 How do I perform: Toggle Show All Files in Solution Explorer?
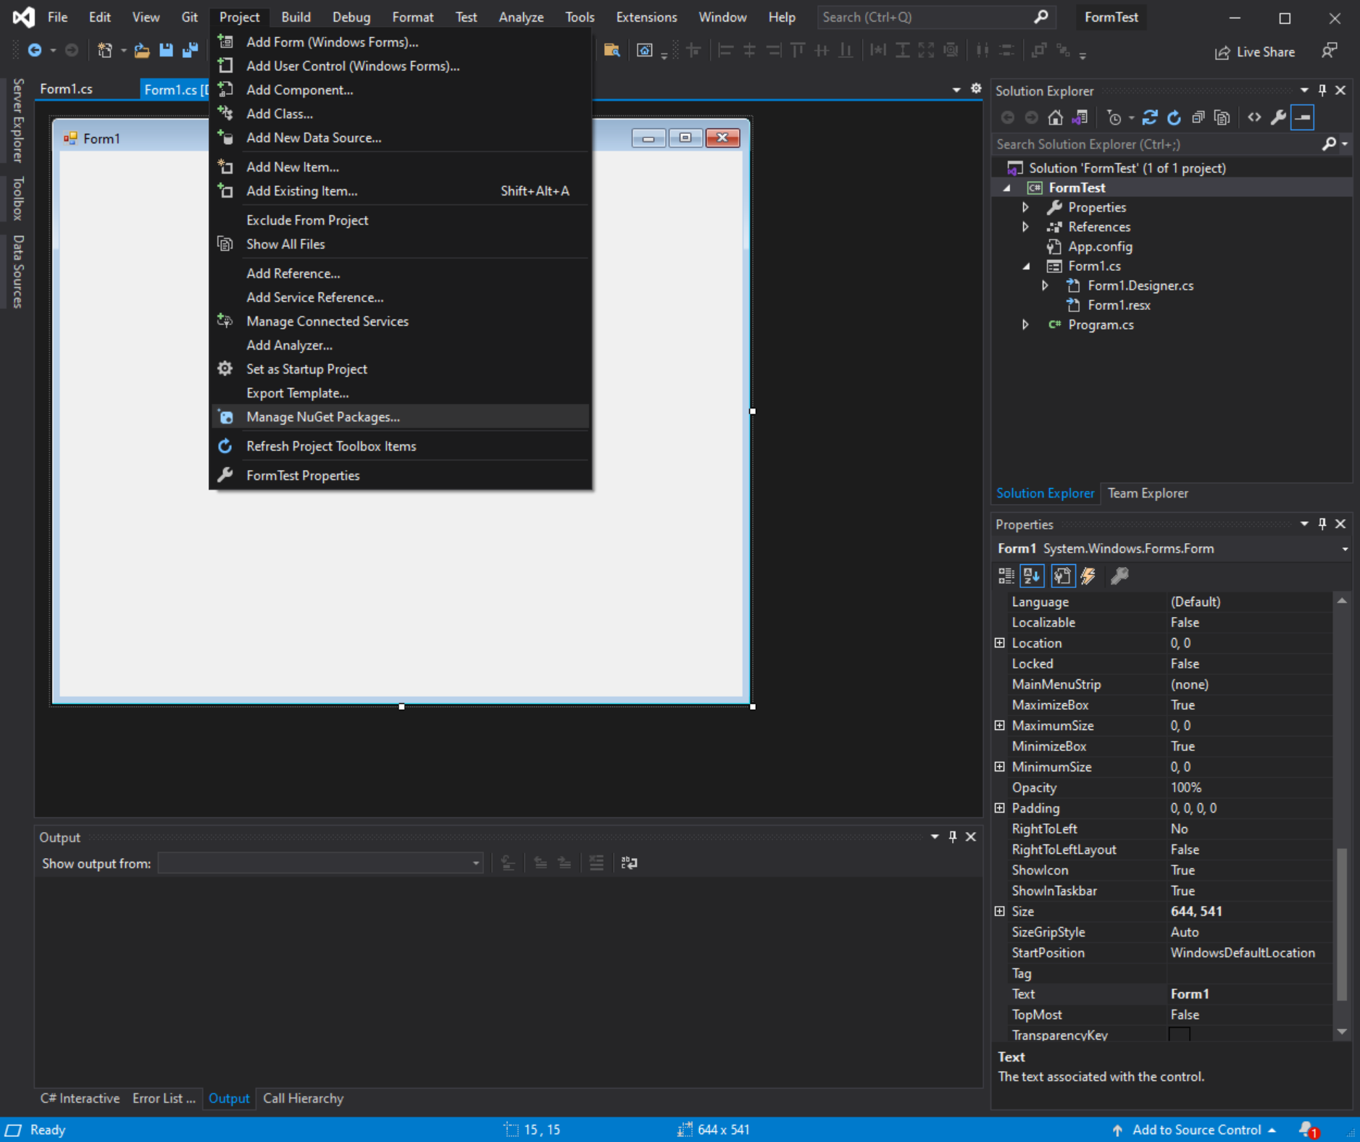click(x=1222, y=117)
